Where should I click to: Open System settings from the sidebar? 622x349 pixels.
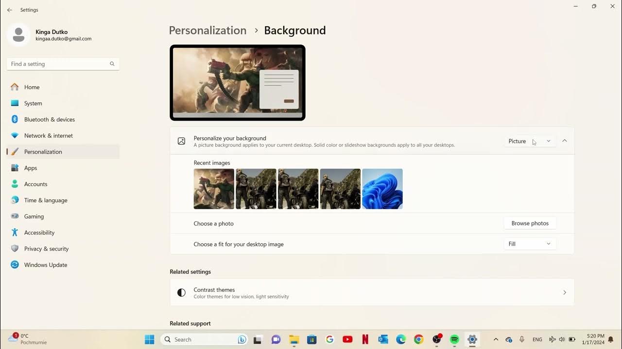pos(33,103)
